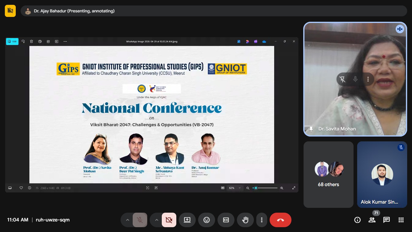Screen dimensions: 412x232
Task: Click the 611.3 KB file size text
Action: tap(66, 188)
